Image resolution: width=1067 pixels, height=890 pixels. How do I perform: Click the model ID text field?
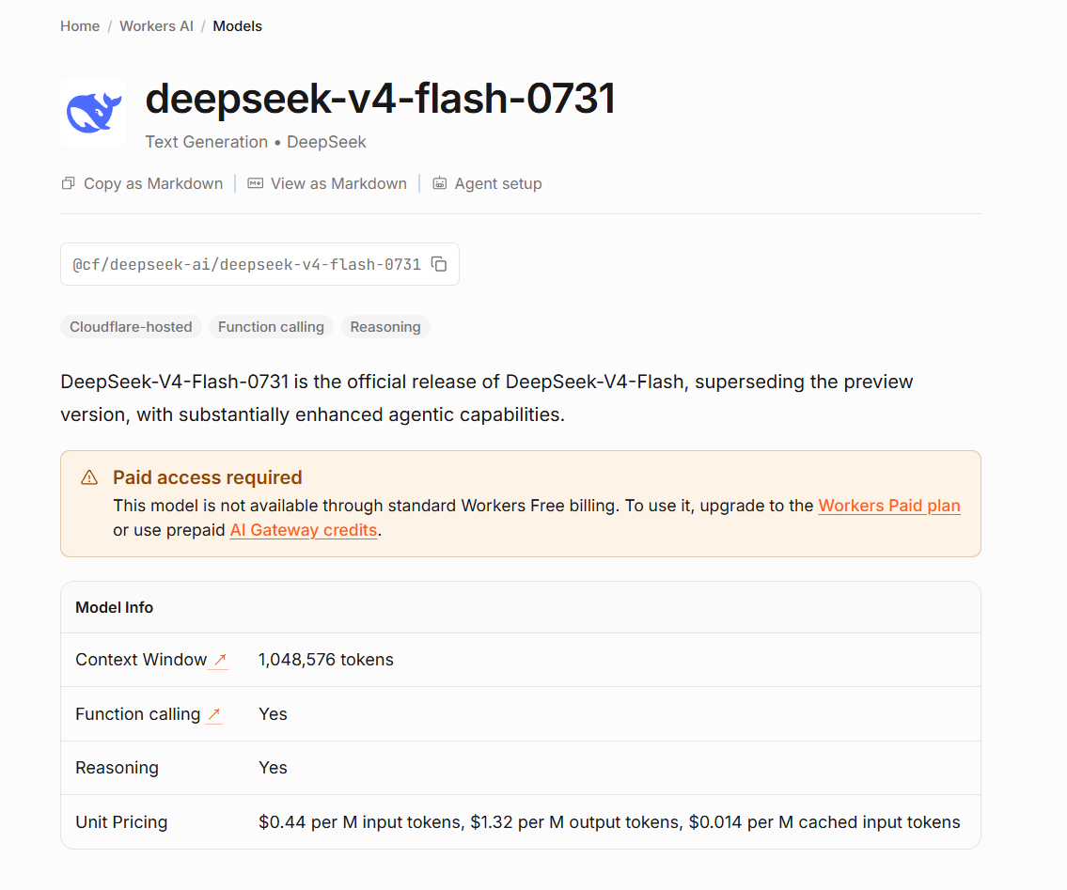(260, 264)
